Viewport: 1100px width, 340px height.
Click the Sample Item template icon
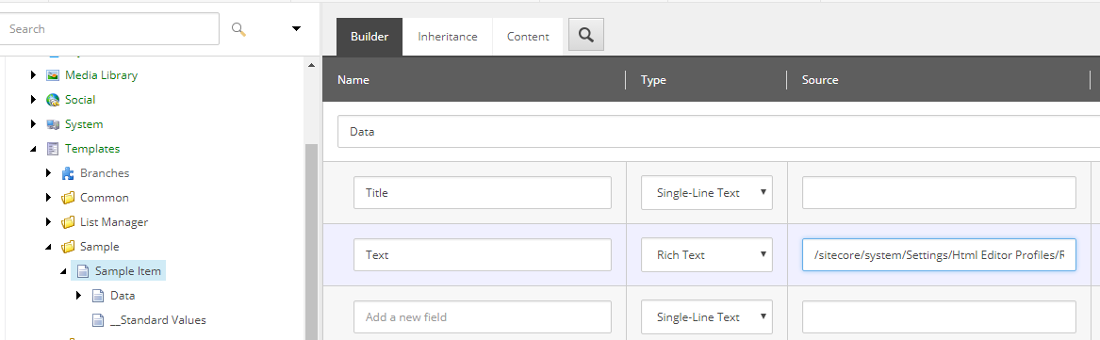(x=83, y=271)
